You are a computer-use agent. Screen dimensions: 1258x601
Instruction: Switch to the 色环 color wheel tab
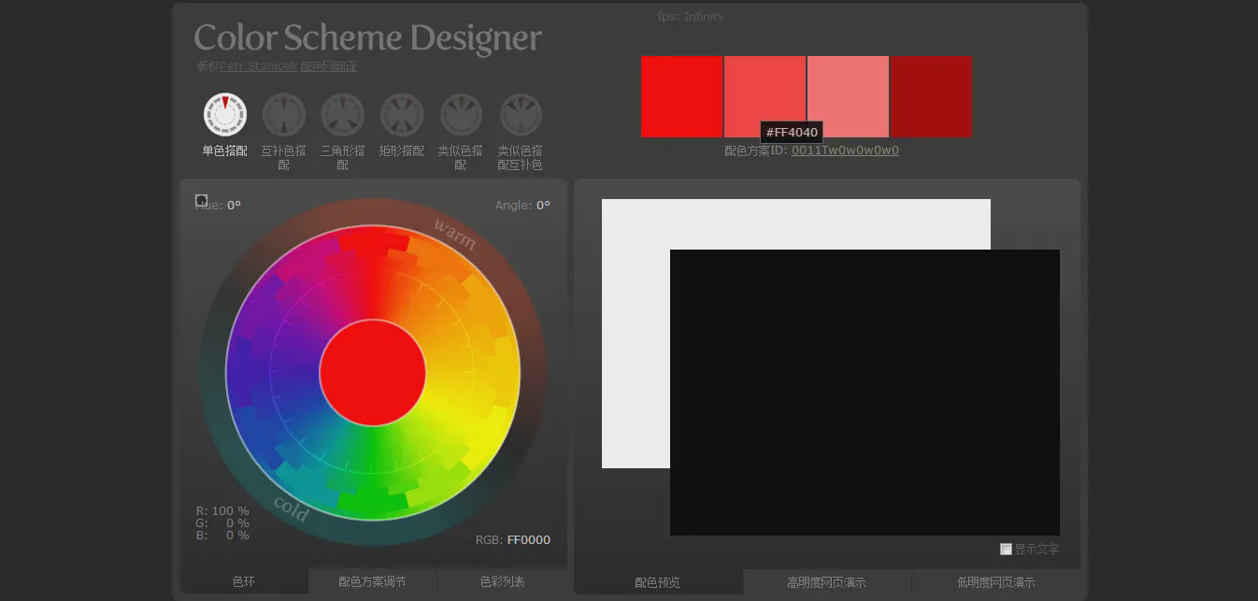[x=244, y=581]
